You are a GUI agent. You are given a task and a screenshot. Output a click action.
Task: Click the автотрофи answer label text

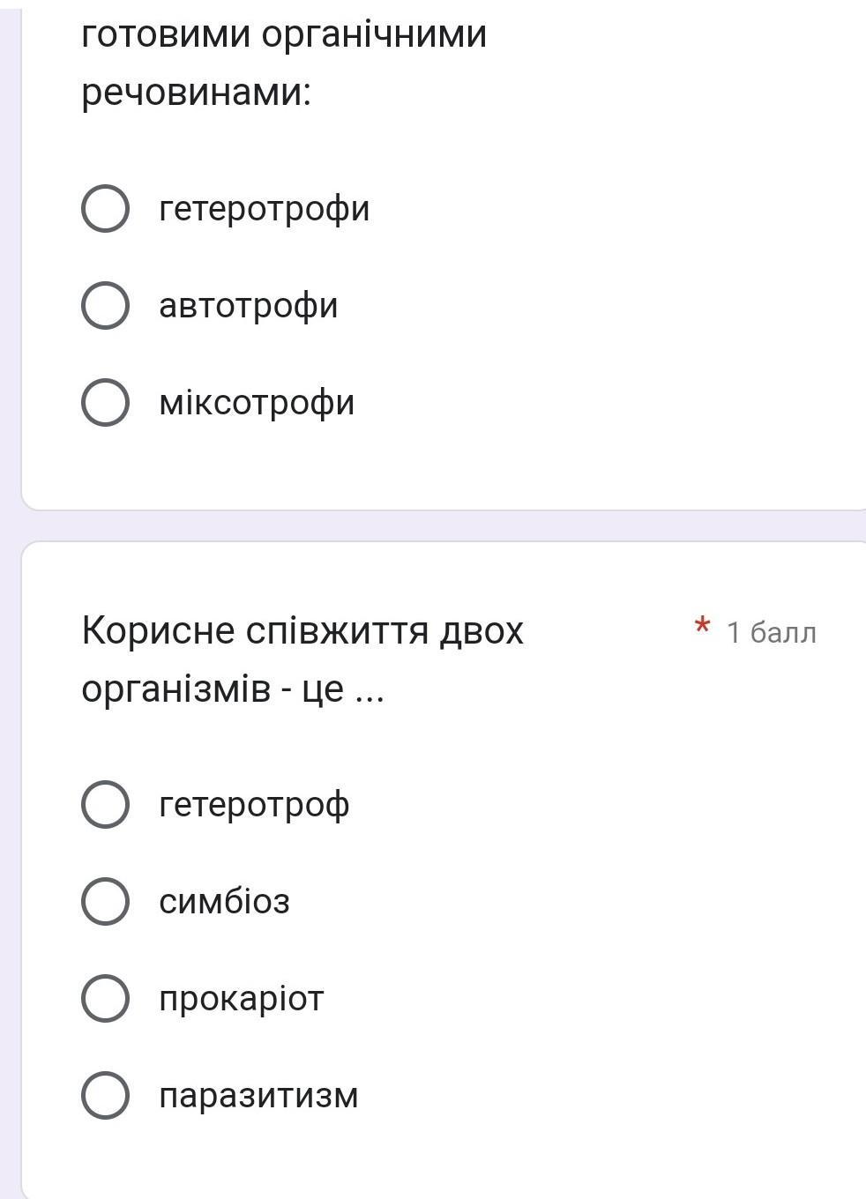248,306
